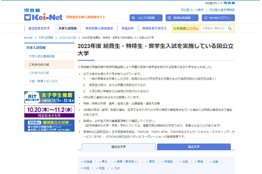Image resolution: width=262 pixels, height=174 pixels.
Task: Select sidebar item これからの入試
Action: tap(49, 65)
